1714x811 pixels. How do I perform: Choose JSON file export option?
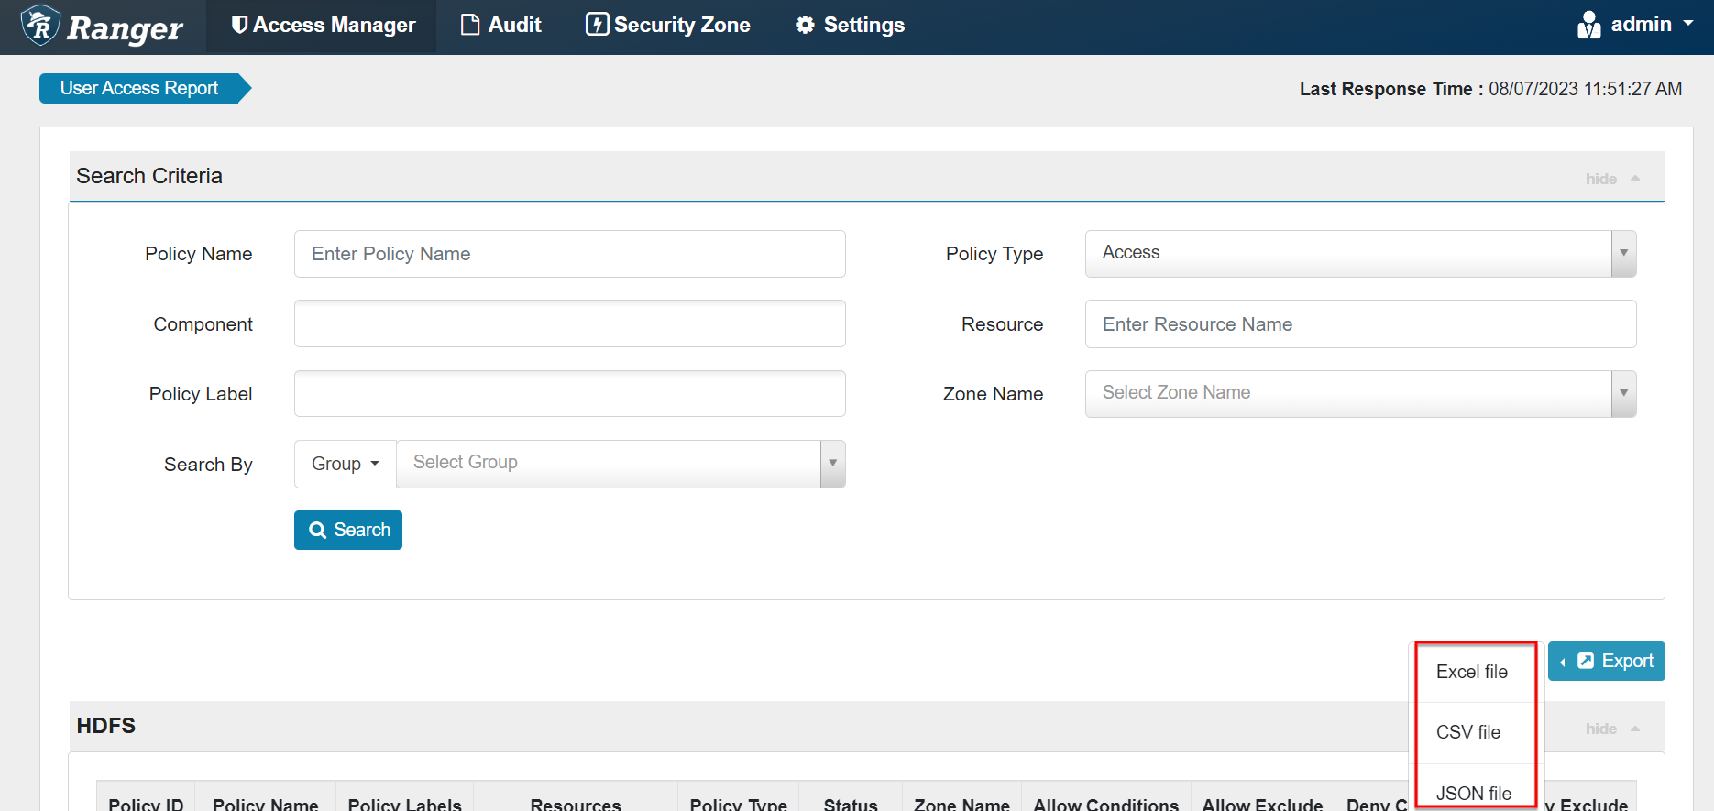coord(1474,793)
